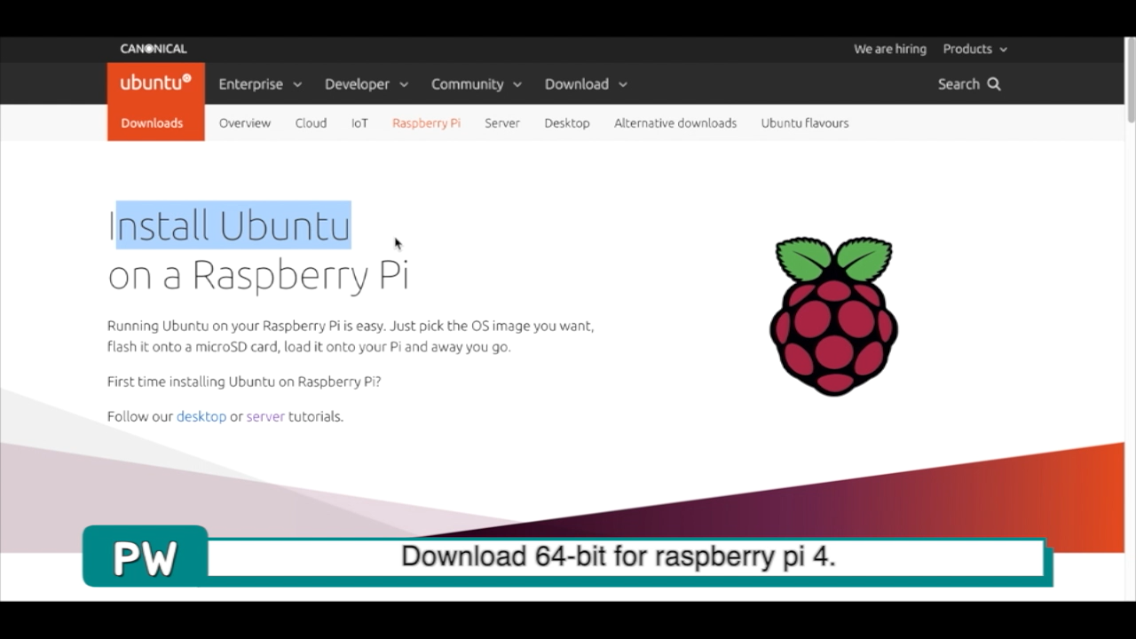Click the ubuntu logo
The width and height of the screenshot is (1136, 639).
pyautogui.click(x=156, y=83)
